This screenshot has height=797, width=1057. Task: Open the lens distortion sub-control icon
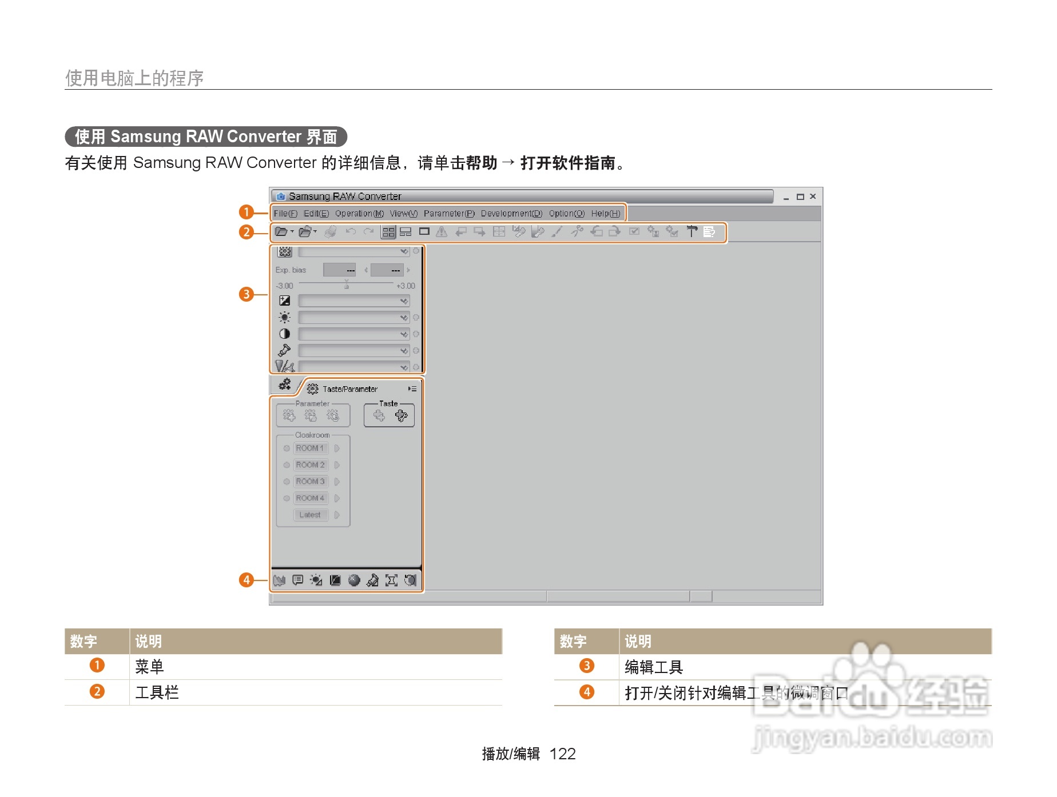pyautogui.click(x=392, y=580)
